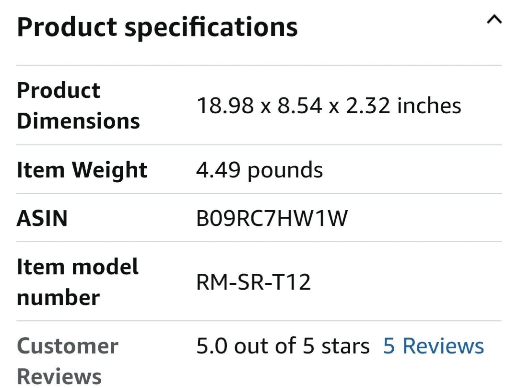Collapse the Product specifications section chevron
Viewport: 518px width, 388px height.
pos(494,20)
